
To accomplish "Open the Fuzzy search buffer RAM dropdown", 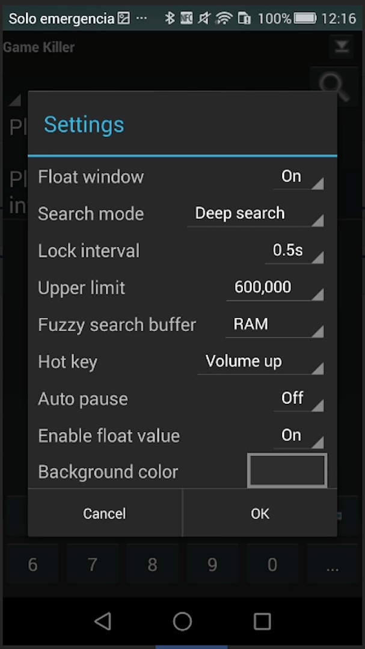I will coord(275,325).
